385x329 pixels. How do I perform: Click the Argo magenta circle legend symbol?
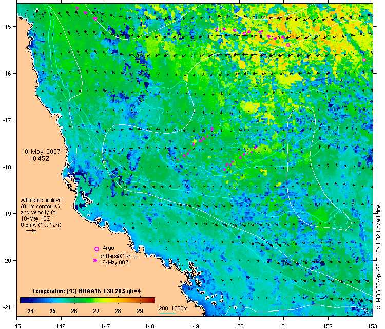pos(97,249)
